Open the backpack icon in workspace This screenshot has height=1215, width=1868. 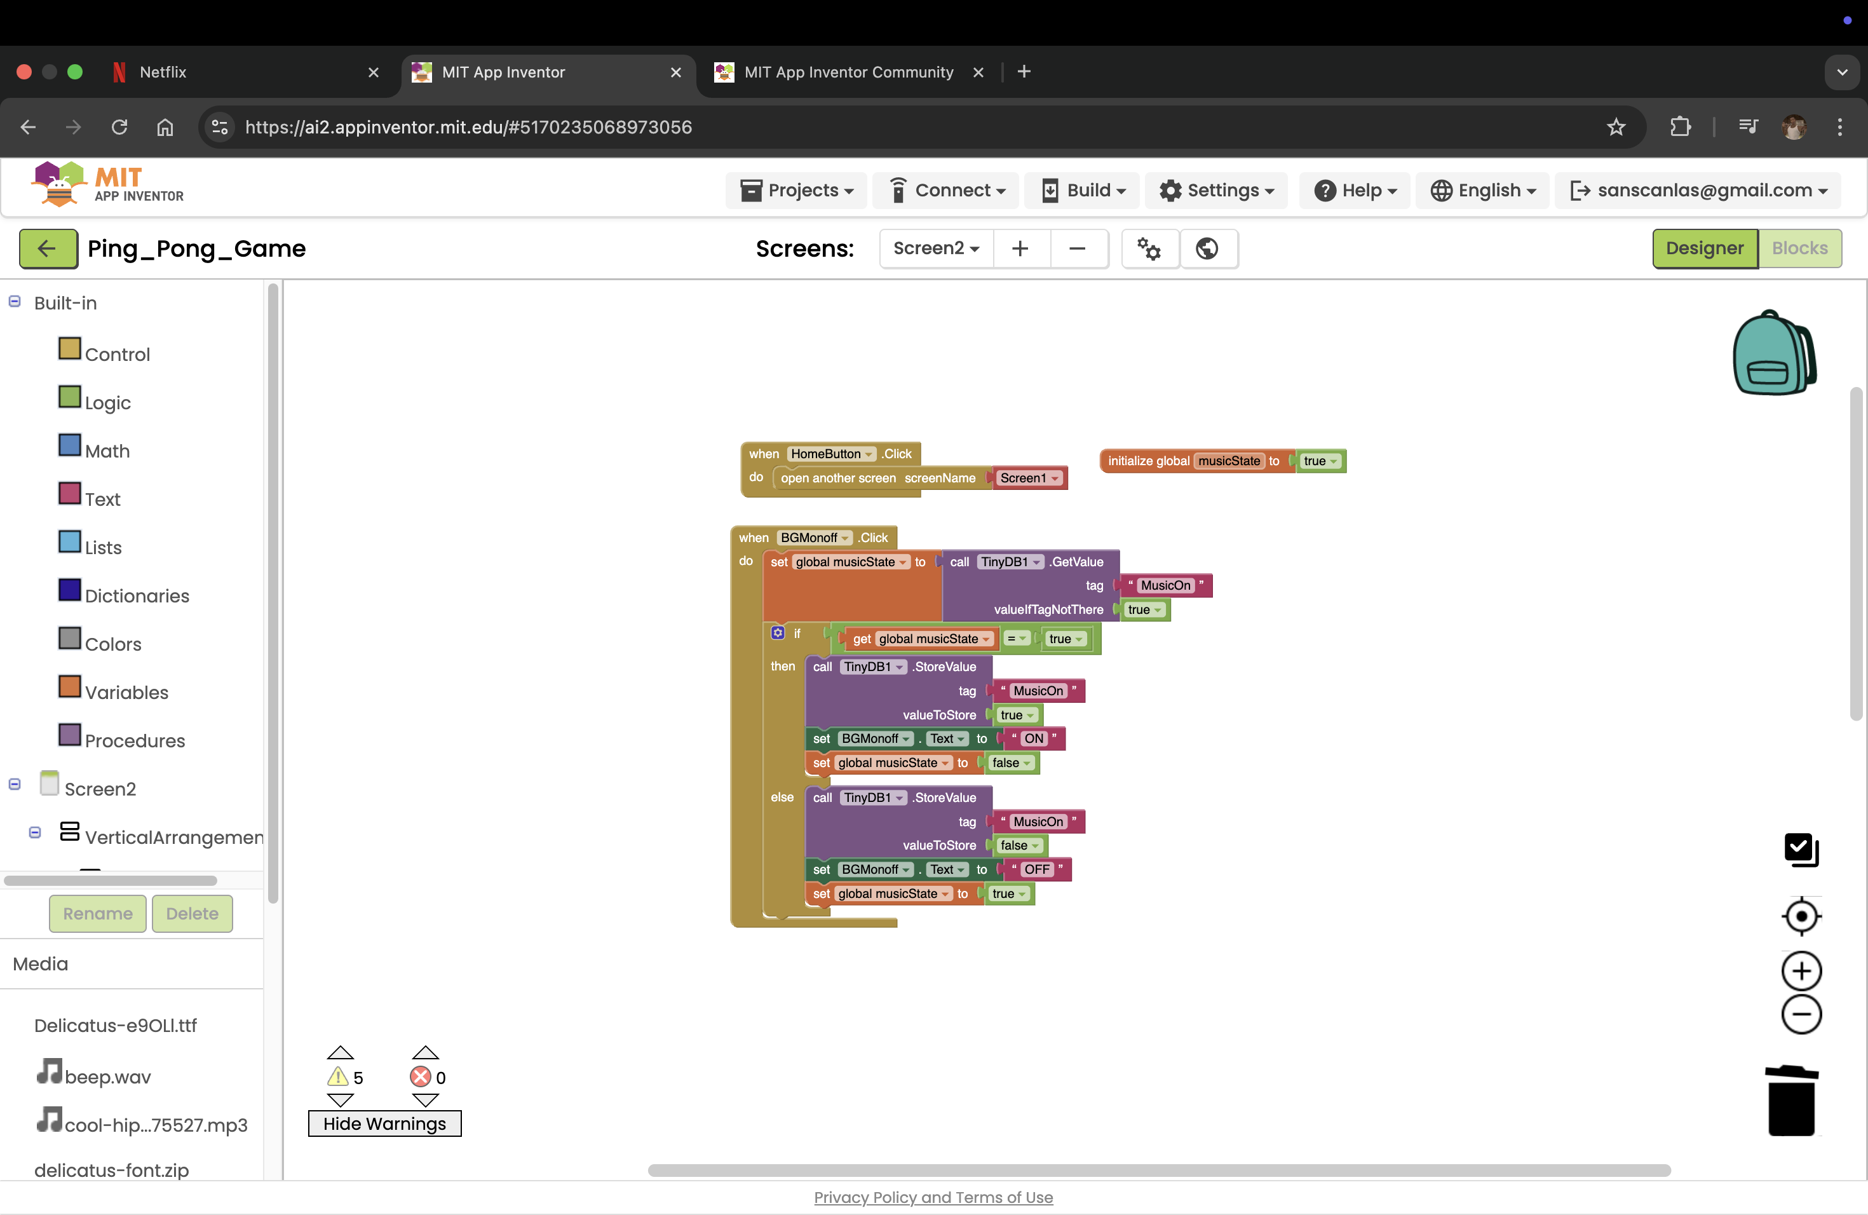coord(1774,353)
